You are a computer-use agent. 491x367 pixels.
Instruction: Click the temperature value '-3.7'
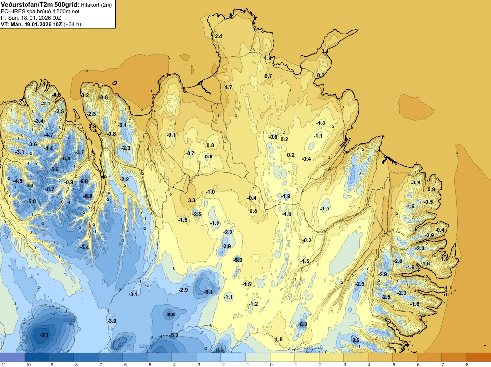(x=80, y=153)
